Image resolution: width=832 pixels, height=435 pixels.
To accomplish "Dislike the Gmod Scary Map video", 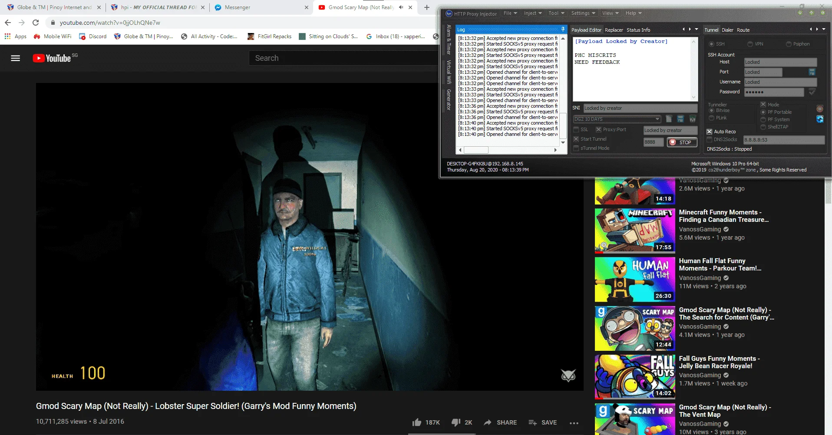I will click(x=462, y=422).
